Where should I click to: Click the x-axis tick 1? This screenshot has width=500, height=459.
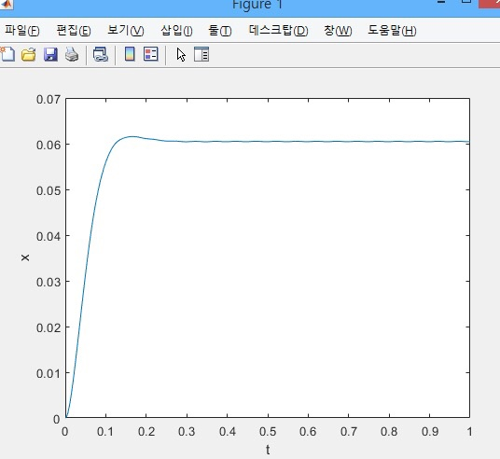pos(469,432)
